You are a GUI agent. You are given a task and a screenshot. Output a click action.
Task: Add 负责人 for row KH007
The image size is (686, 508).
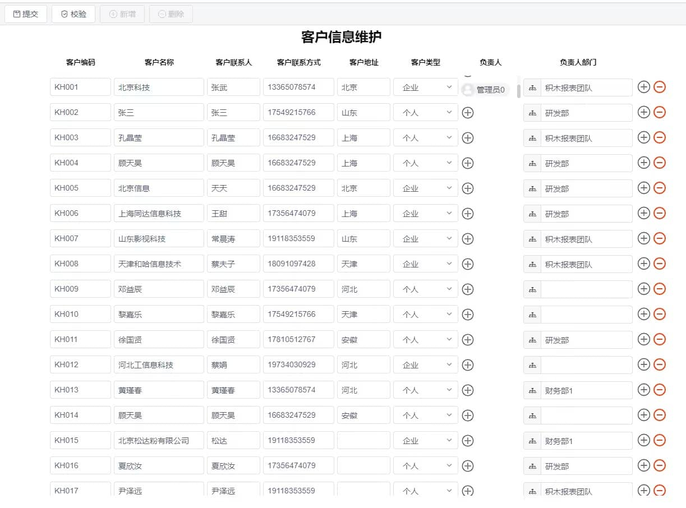468,239
